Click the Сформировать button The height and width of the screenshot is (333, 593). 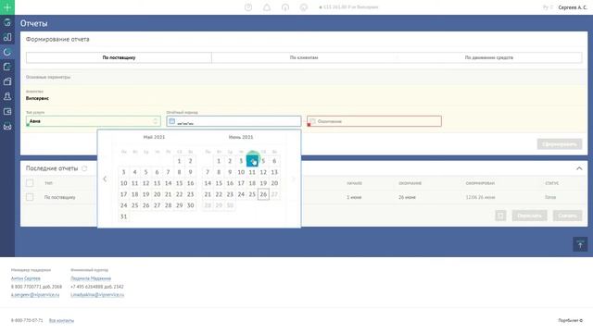(560, 144)
